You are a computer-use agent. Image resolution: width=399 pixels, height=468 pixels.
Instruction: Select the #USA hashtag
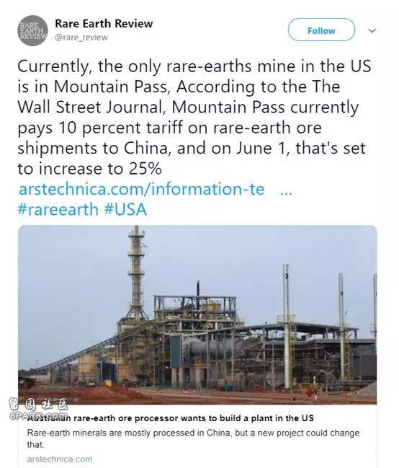tap(125, 209)
